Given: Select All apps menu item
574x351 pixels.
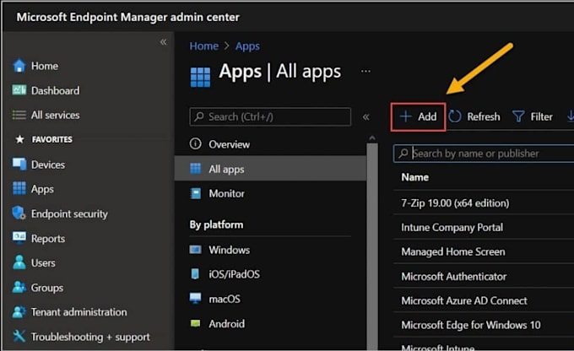Looking at the screenshot, I should [270, 169].
